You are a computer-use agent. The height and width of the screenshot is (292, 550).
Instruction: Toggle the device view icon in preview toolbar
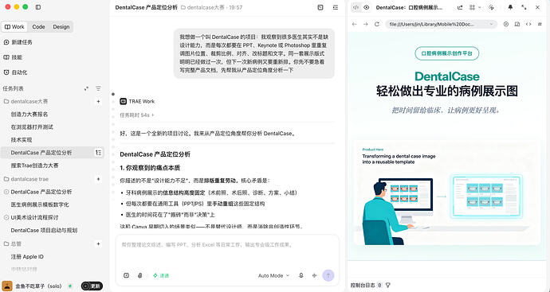click(517, 24)
